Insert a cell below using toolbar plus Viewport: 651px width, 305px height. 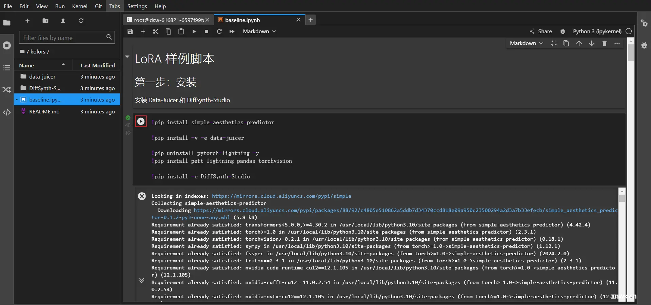click(x=143, y=31)
